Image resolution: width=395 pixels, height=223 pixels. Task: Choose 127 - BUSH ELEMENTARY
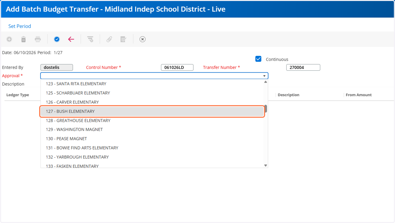[x=152, y=111]
